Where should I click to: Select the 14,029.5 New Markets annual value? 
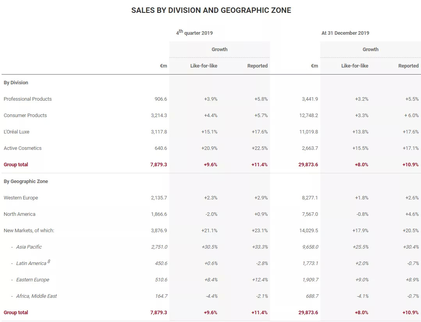pyautogui.click(x=309, y=231)
